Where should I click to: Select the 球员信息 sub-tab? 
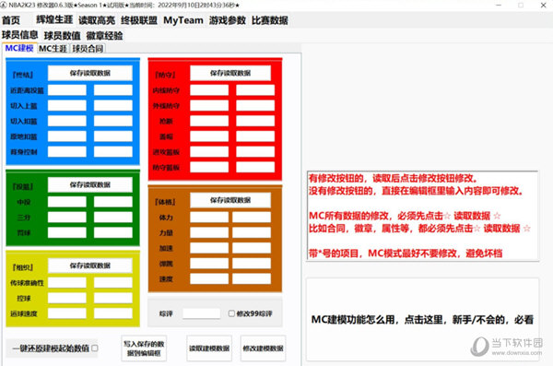(x=19, y=35)
